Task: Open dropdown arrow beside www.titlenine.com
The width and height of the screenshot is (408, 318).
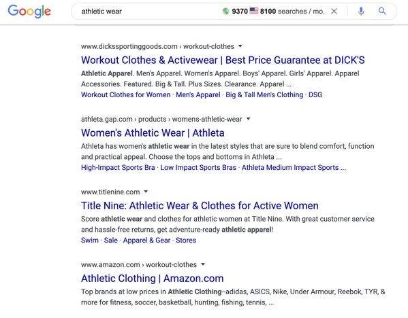Action: coord(146,192)
